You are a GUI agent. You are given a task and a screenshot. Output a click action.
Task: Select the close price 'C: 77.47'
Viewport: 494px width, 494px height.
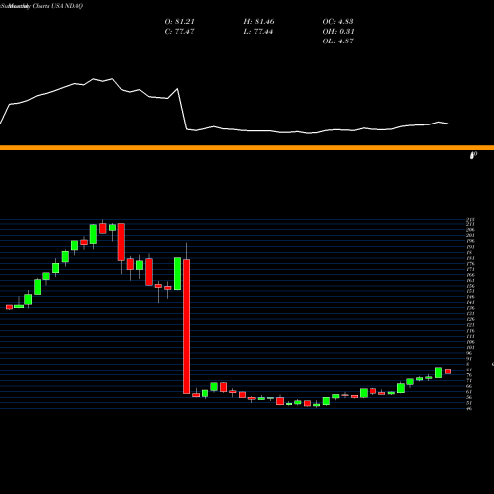pyautogui.click(x=179, y=32)
